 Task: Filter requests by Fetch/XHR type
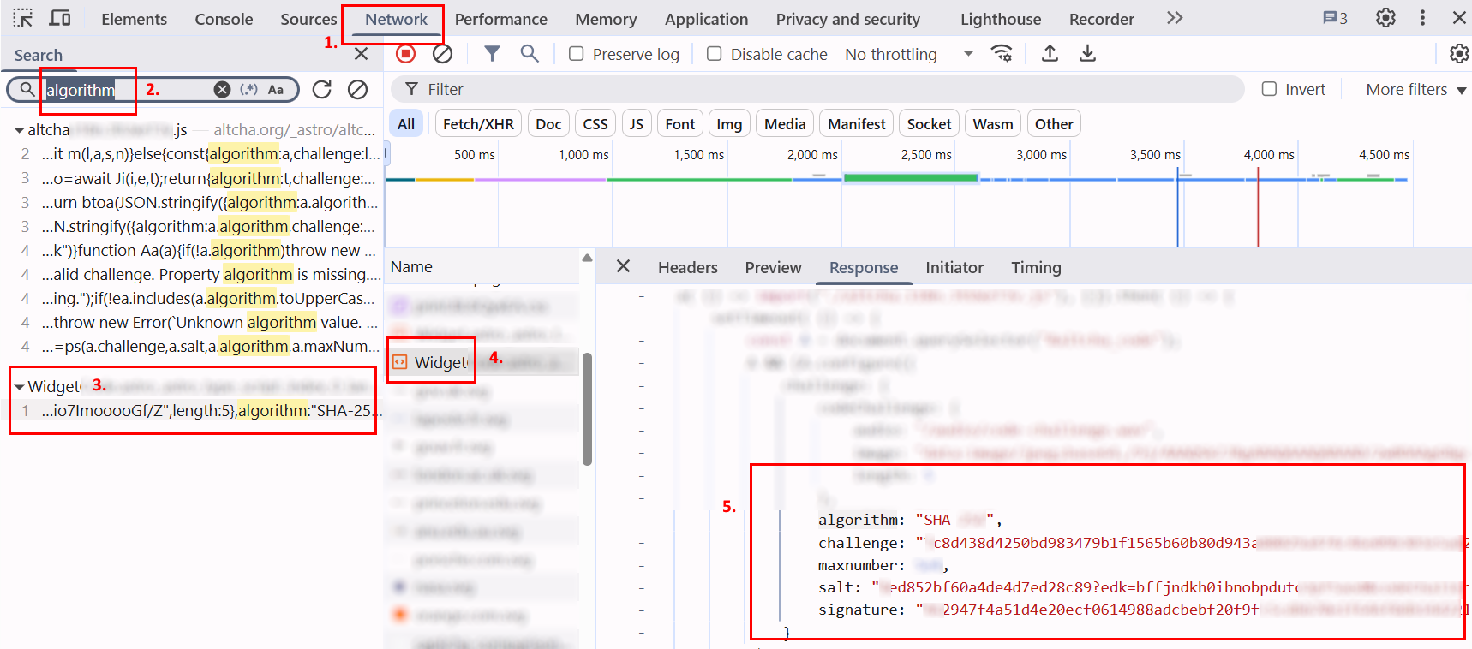pos(478,124)
